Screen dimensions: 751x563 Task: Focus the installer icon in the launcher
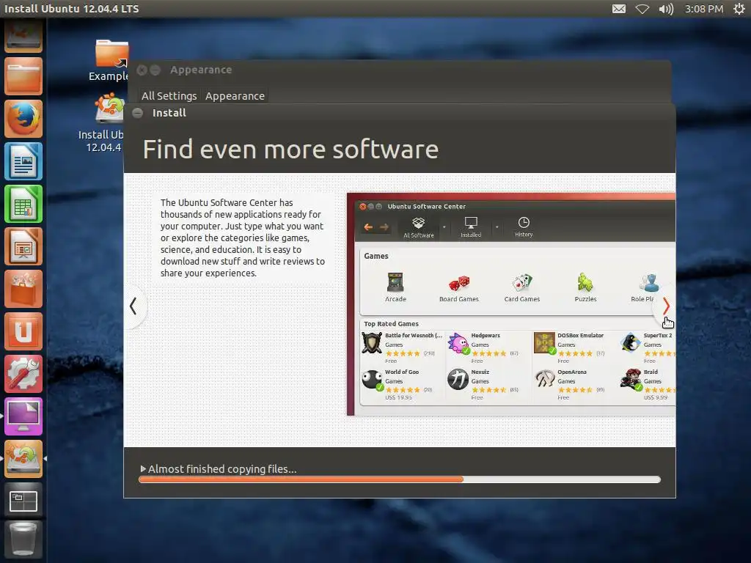point(23,459)
